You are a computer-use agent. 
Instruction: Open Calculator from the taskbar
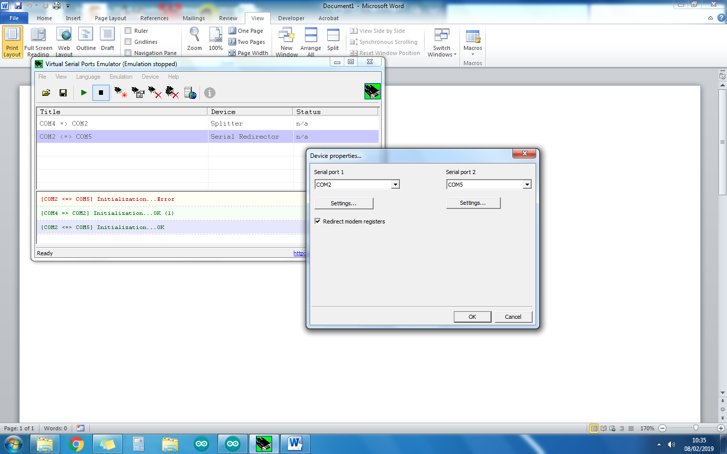[x=139, y=444]
